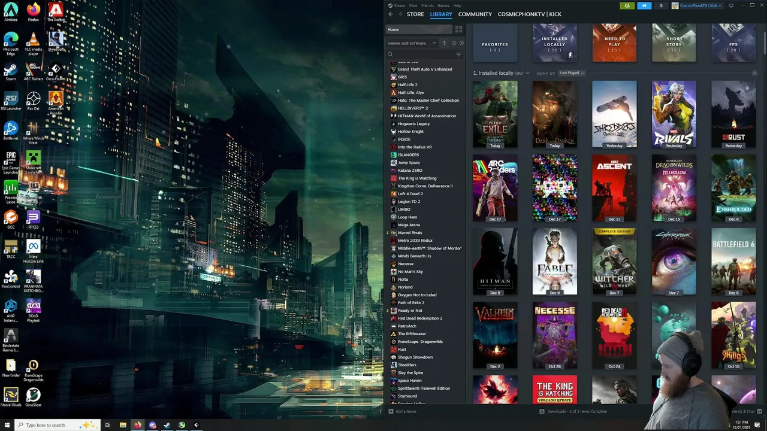
Task: Open the Games and Software dropdown
Action: click(x=411, y=43)
